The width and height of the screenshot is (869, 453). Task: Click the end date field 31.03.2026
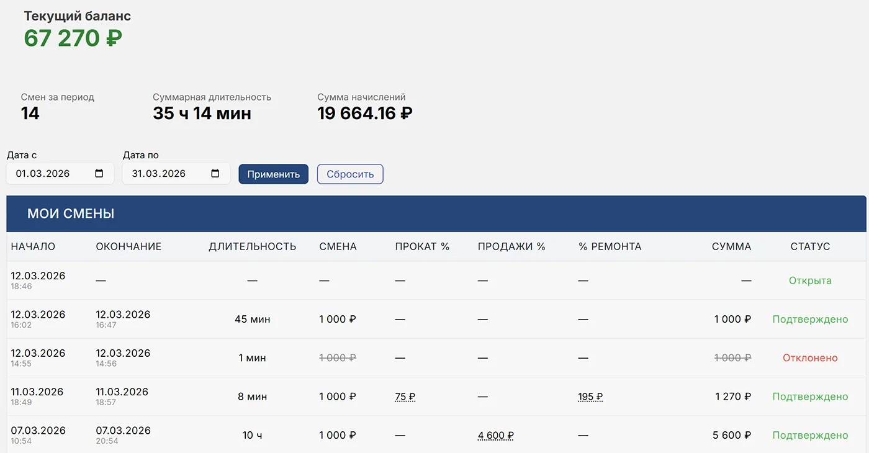pos(159,174)
